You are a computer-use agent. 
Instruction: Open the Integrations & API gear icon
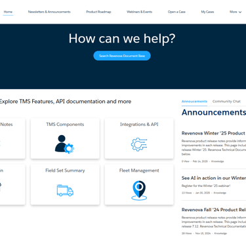point(139,144)
